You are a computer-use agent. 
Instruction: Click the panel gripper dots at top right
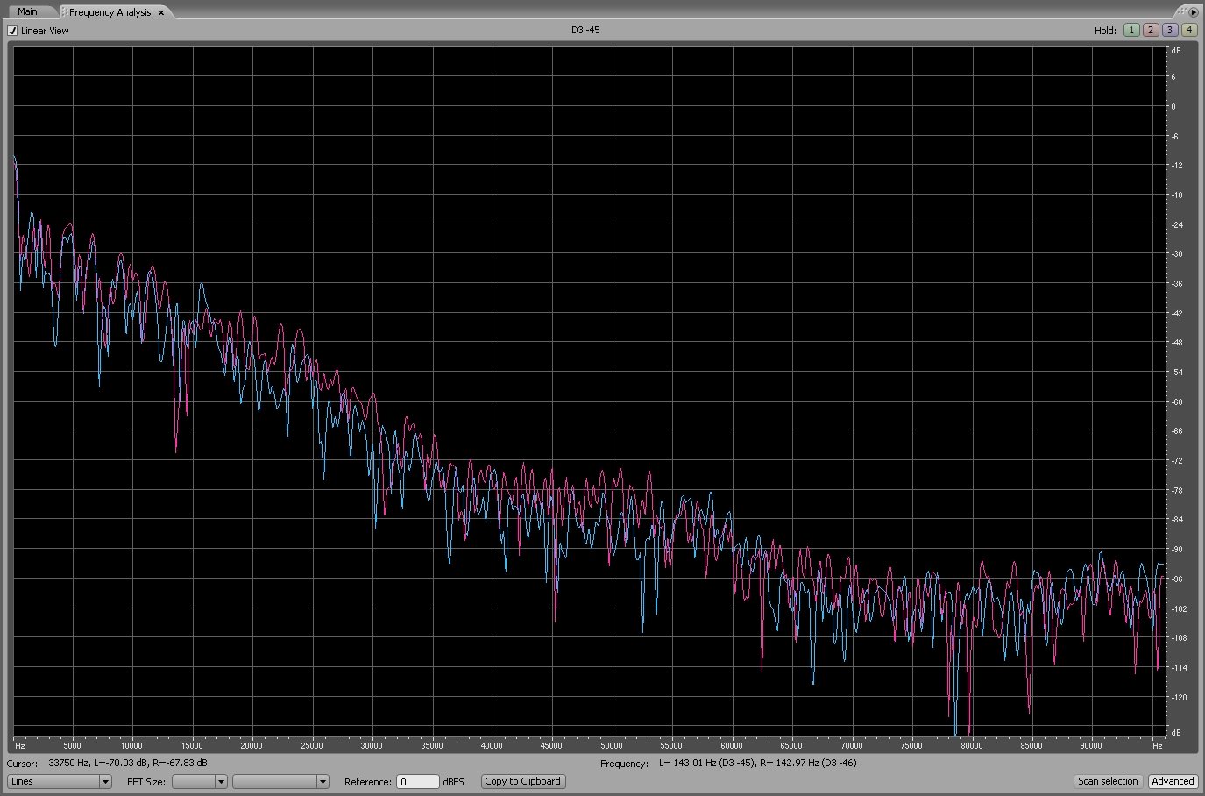point(1180,12)
